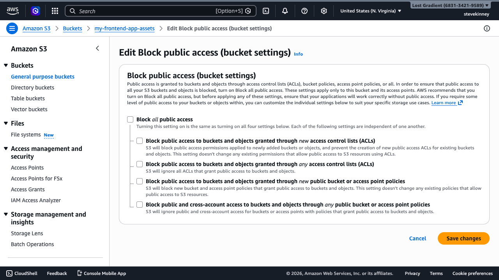The height and width of the screenshot is (280, 499).
Task: Open IAM Access Analyzer
Action: [x=36, y=200]
